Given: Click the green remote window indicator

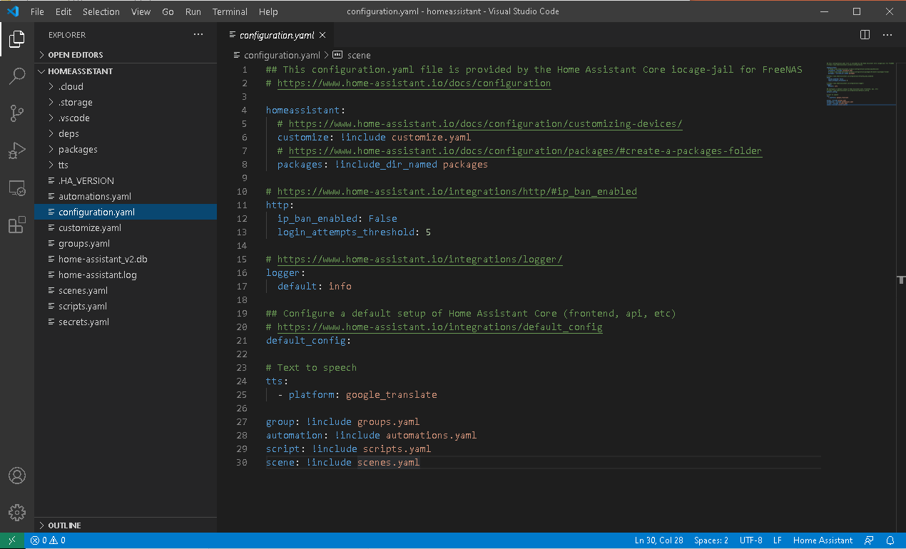Looking at the screenshot, I should (x=12, y=540).
